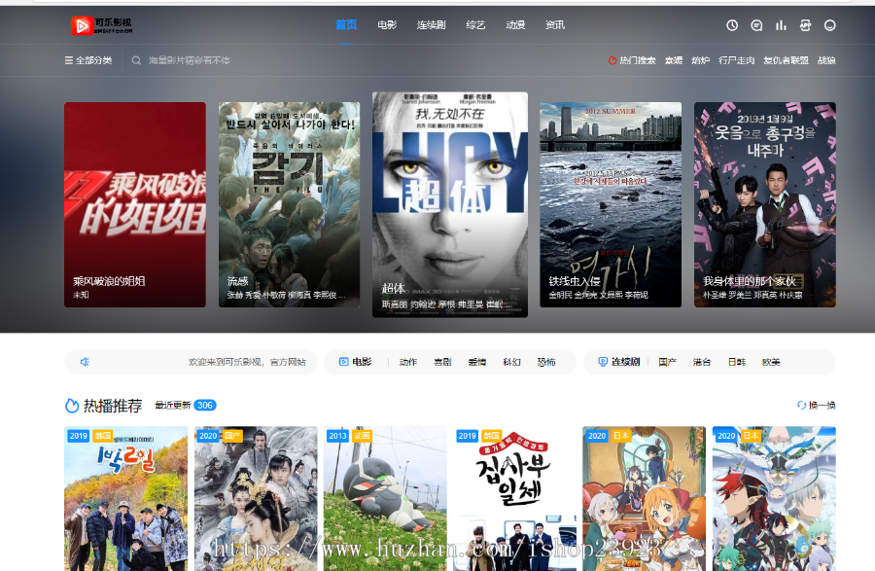Filter series by 欧美
Screen dimensions: 875x571
click(771, 362)
